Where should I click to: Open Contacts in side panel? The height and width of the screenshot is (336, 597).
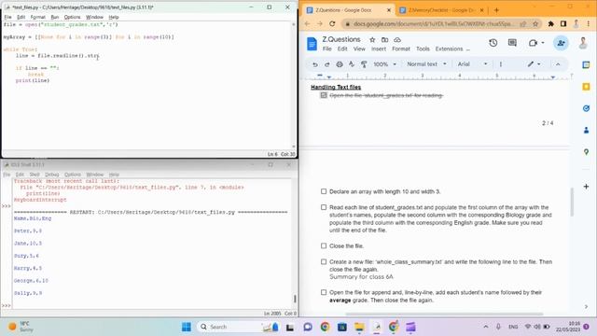click(587, 131)
